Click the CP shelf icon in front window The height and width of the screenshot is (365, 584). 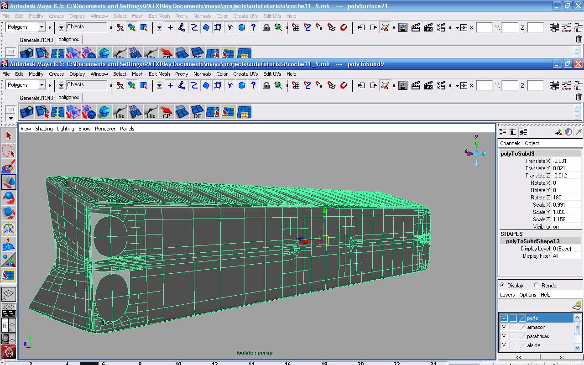point(166,112)
